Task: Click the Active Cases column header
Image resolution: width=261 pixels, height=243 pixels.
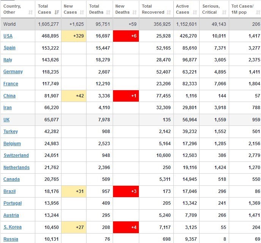Action: coord(186,9)
